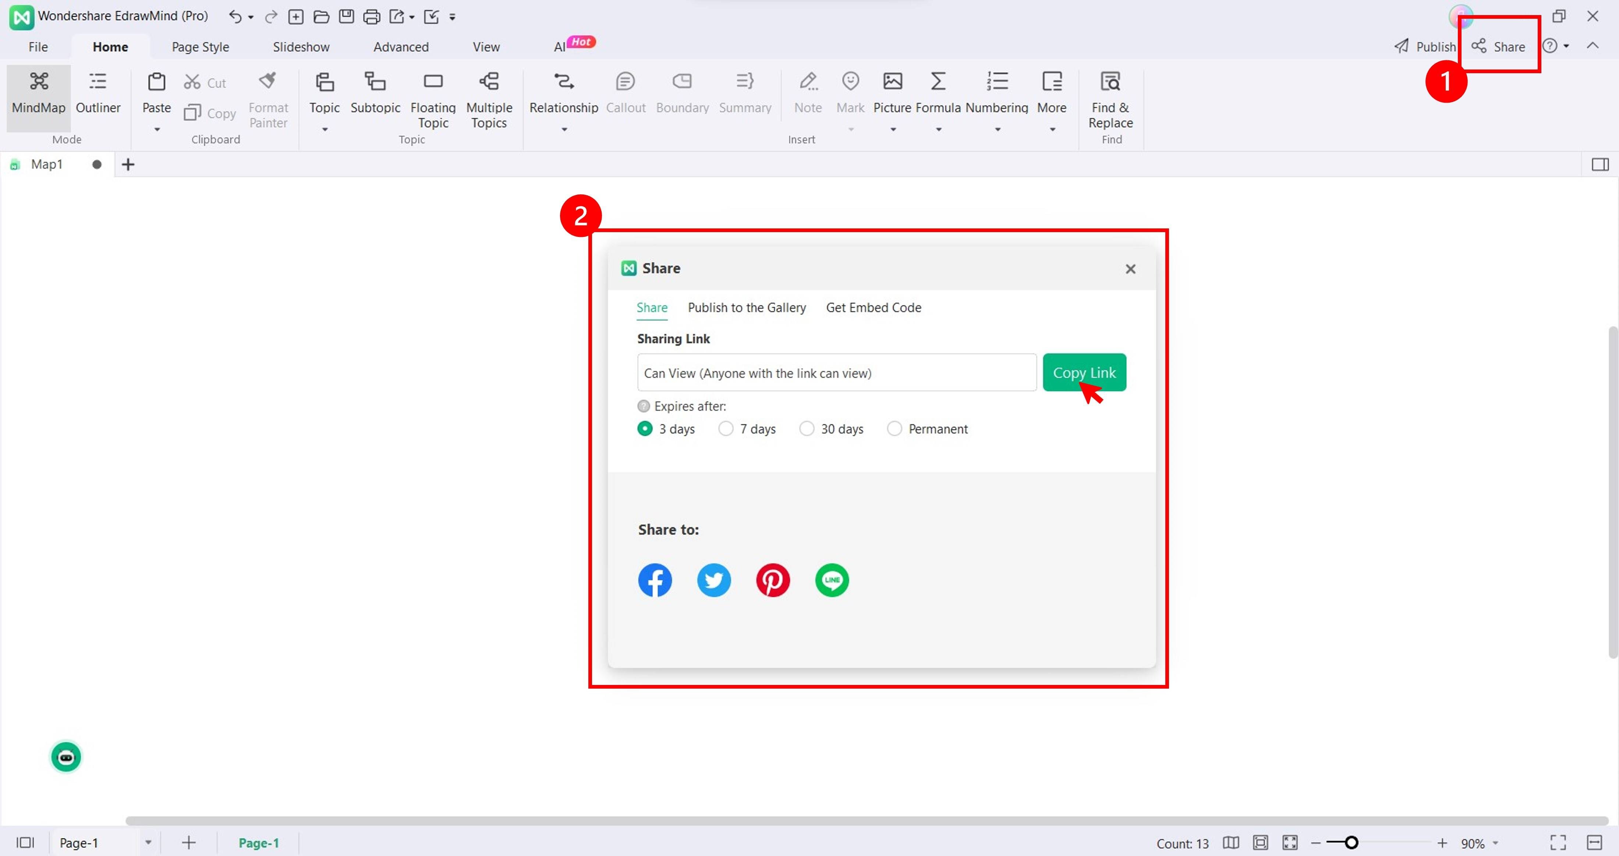Switch to Outliner mode

[98, 92]
